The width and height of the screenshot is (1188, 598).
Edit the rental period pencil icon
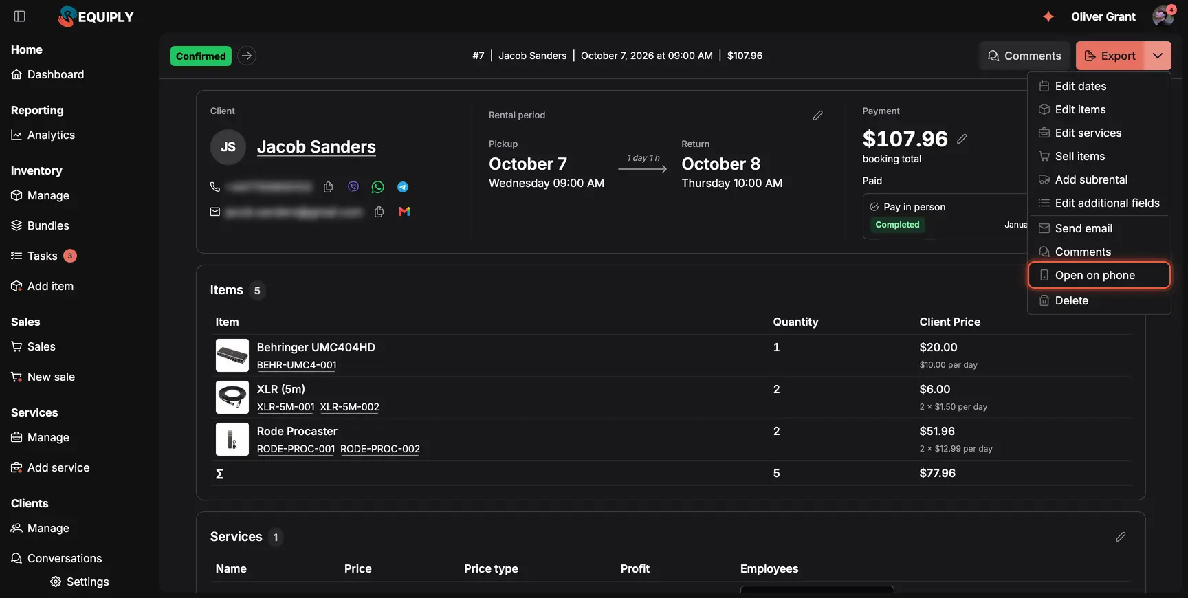click(817, 115)
